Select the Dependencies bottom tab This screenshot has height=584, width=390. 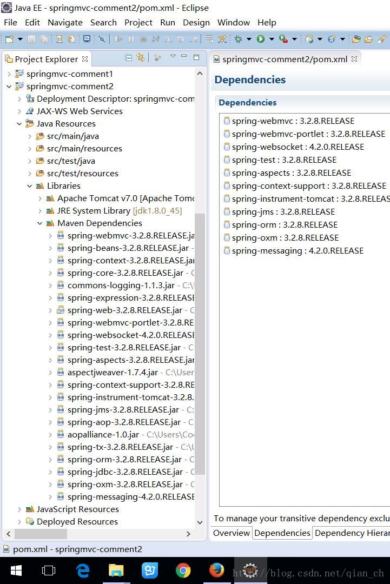282,533
